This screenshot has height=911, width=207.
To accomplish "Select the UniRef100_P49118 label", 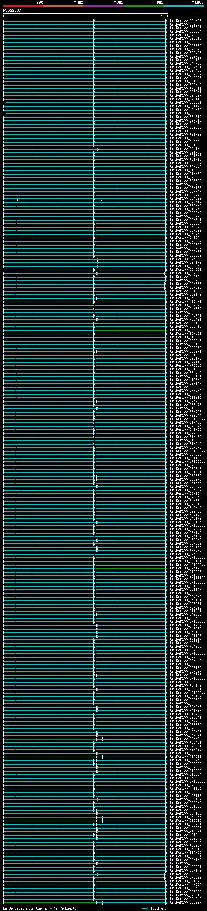I will click(x=186, y=99).
